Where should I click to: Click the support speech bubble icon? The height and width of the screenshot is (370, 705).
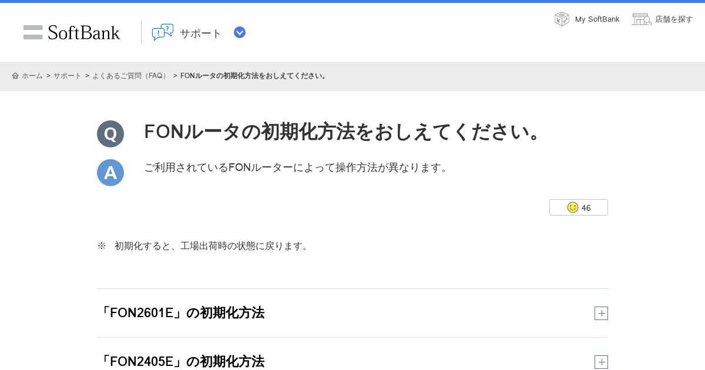pos(163,32)
